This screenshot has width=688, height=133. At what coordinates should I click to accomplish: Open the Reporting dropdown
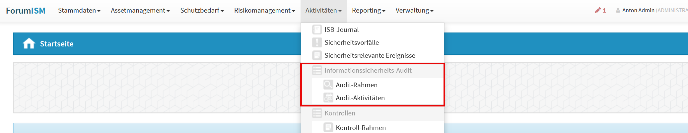tap(369, 10)
